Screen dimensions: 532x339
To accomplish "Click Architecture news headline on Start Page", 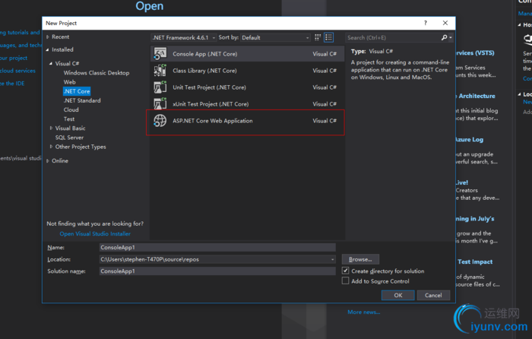I will pyautogui.click(x=476, y=96).
